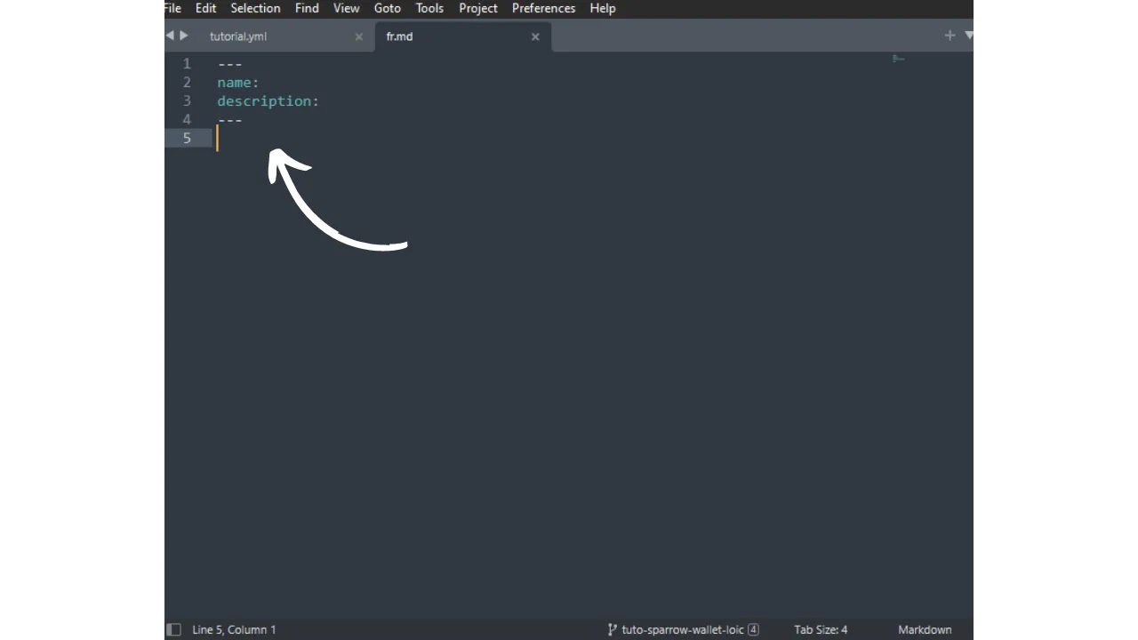
Task: Close the tutorial.yml tab
Action: click(359, 36)
